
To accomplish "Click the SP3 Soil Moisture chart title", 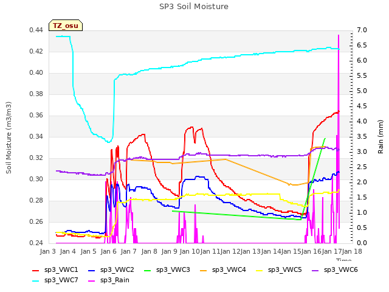I will pos(194,7).
